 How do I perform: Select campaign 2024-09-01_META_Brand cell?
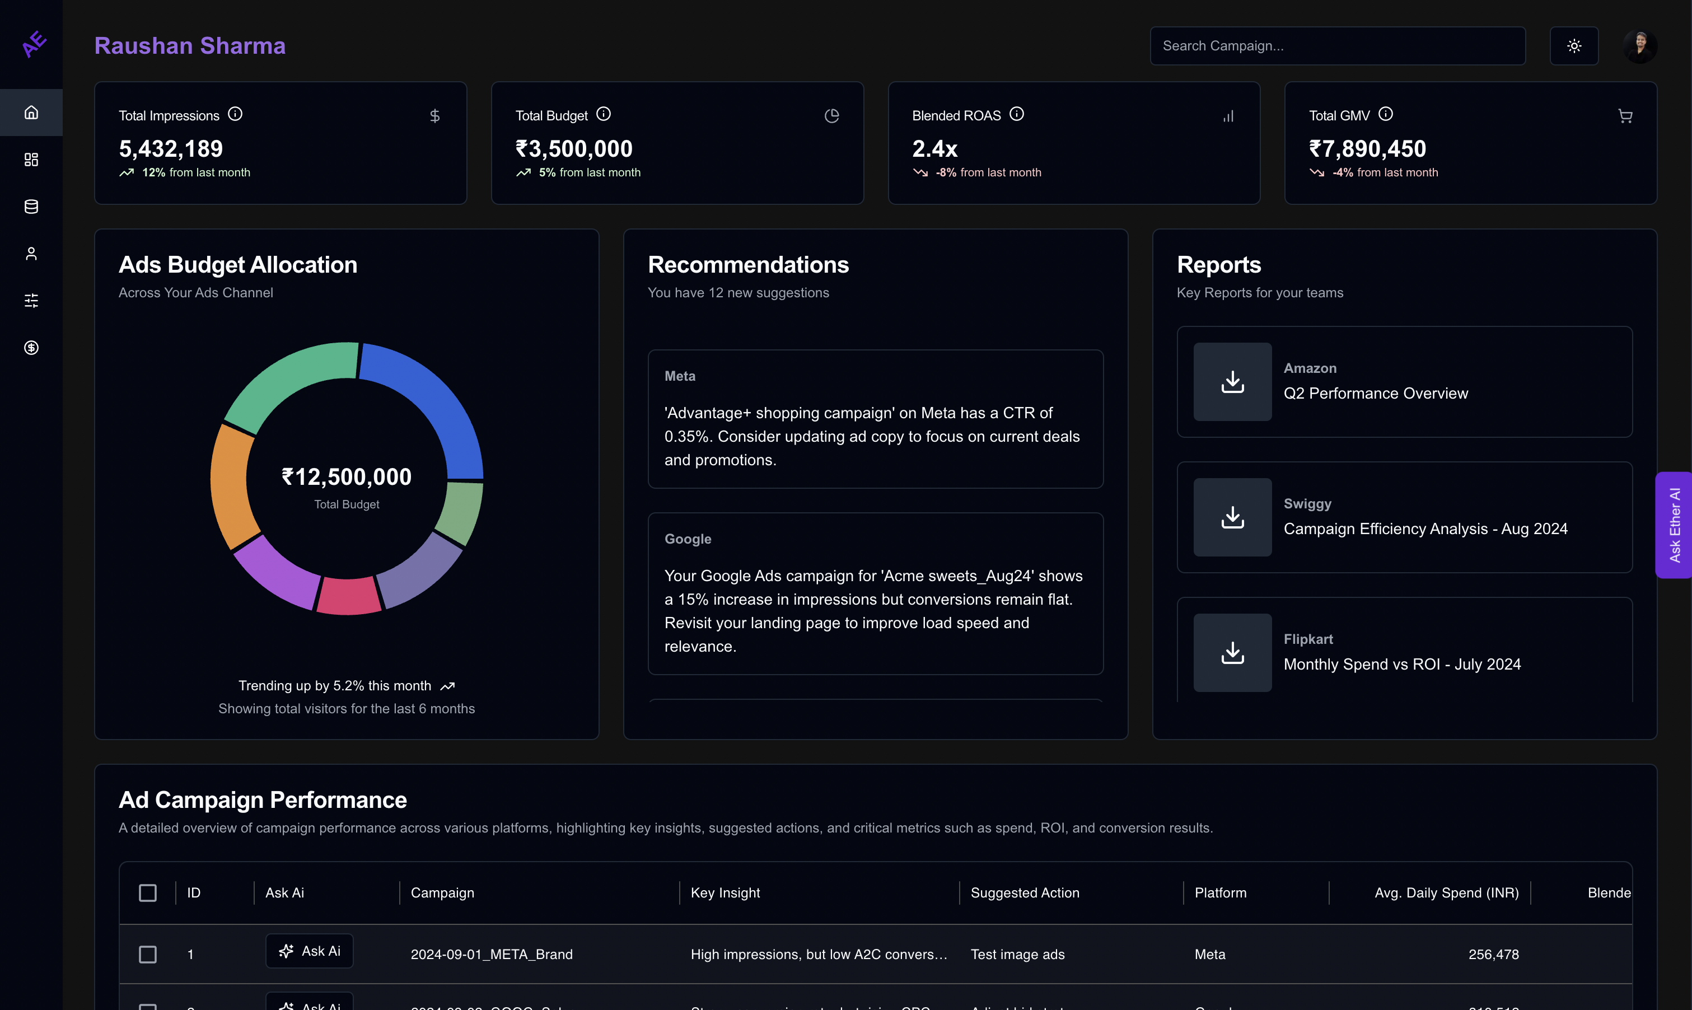pos(492,954)
